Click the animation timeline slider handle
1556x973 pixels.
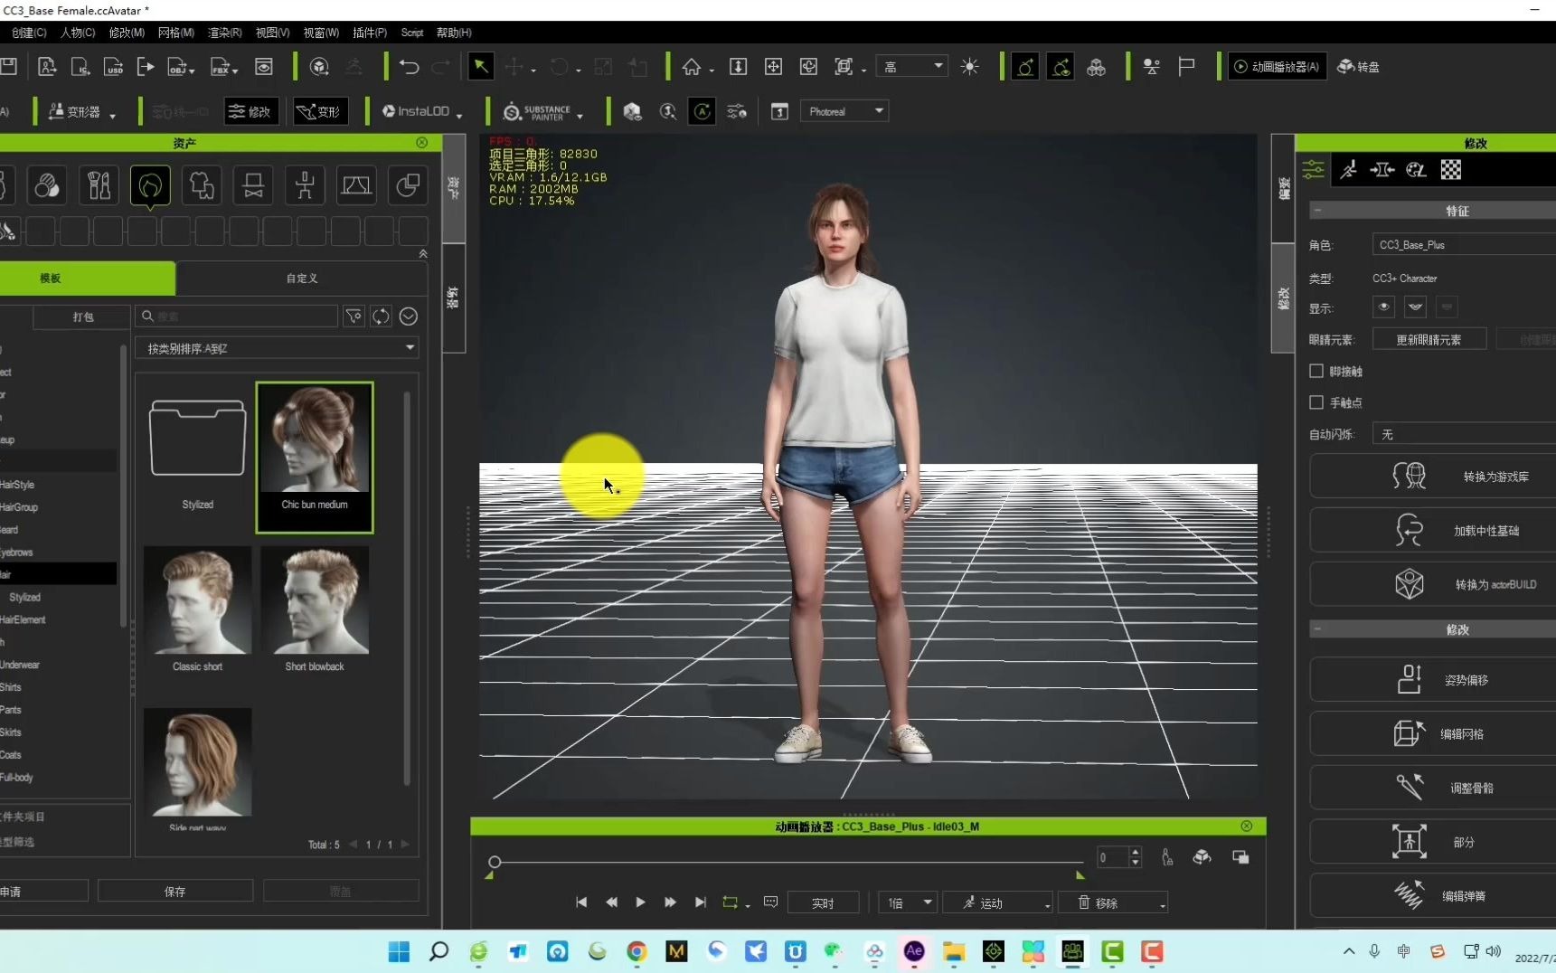point(495,862)
